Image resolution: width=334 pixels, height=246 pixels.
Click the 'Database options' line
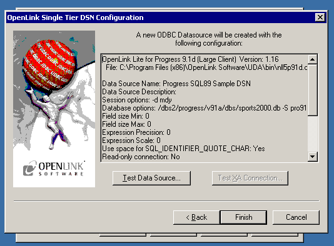click(205, 108)
